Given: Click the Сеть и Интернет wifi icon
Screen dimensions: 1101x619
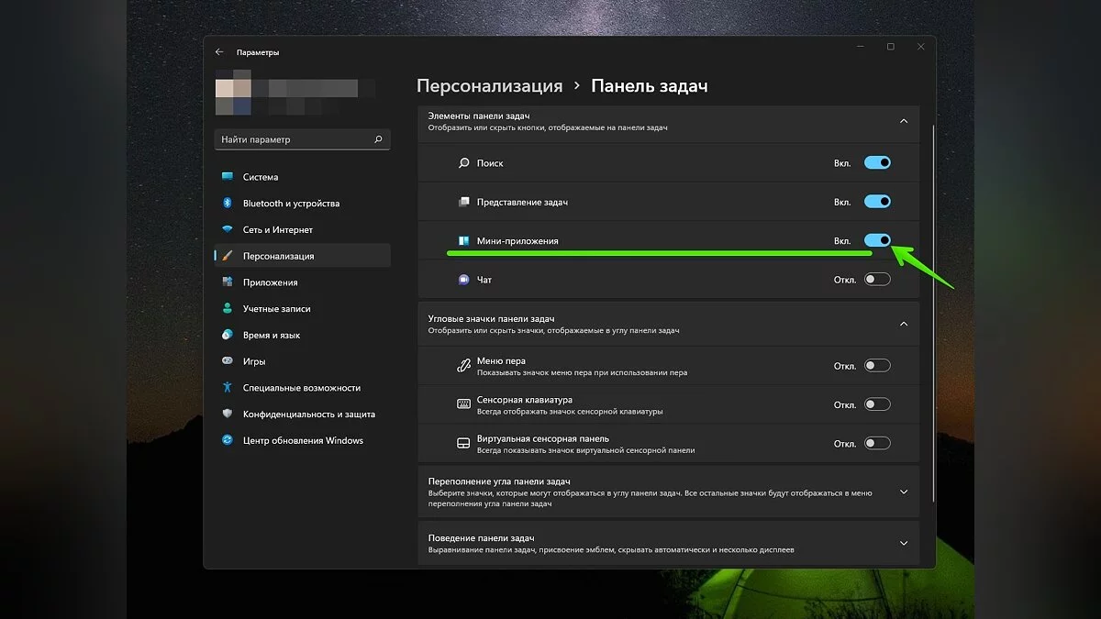Looking at the screenshot, I should click(x=227, y=229).
